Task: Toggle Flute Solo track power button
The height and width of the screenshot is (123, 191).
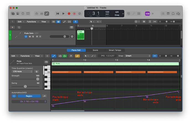Action: pyautogui.click(x=26, y=36)
